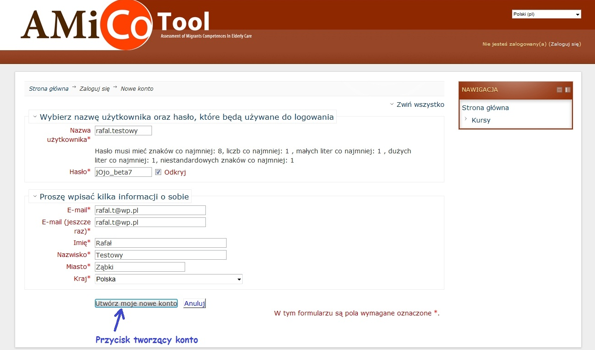Click Nowe konto breadcrumb
This screenshot has height=350, width=595.
point(137,88)
